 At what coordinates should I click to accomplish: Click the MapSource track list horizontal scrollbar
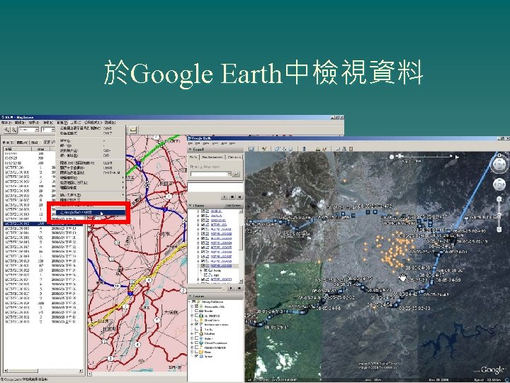[43, 371]
